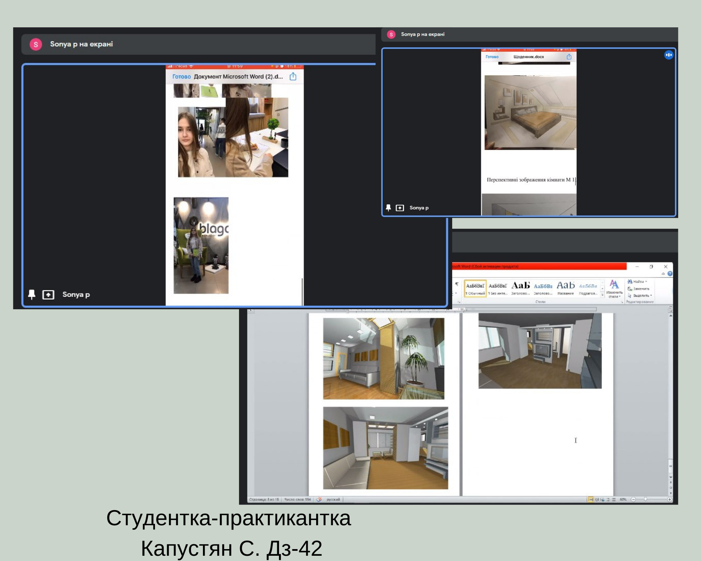The height and width of the screenshot is (561, 701).
Task: Select the Название style in gallery
Action: [x=565, y=288]
